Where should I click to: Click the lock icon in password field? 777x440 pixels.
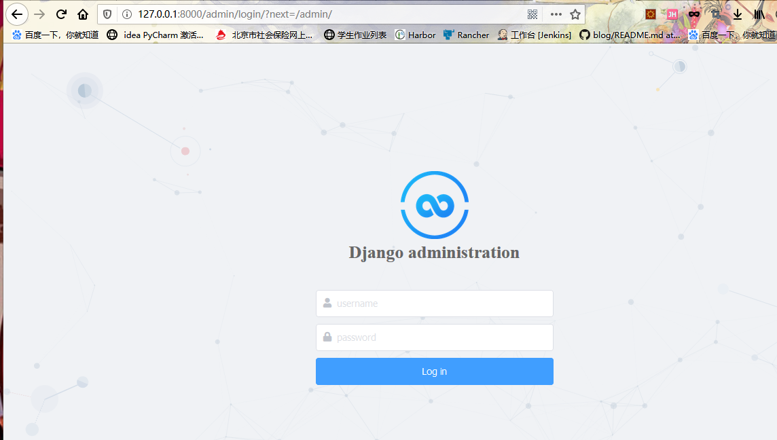click(x=327, y=337)
